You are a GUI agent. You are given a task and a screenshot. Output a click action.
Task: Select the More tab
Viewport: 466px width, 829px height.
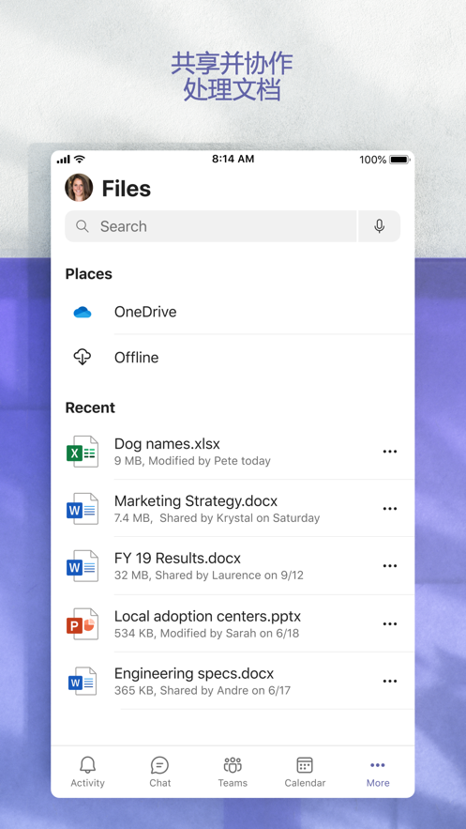[378, 772]
